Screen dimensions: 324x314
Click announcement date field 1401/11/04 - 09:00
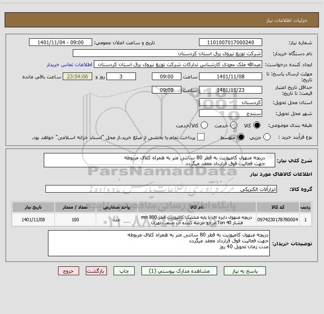click(x=61, y=43)
